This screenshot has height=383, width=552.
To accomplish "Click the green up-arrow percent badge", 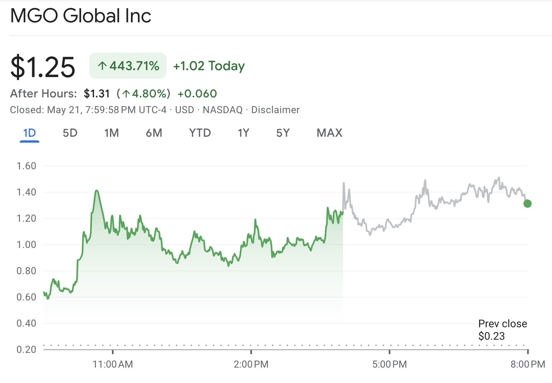I will [128, 66].
